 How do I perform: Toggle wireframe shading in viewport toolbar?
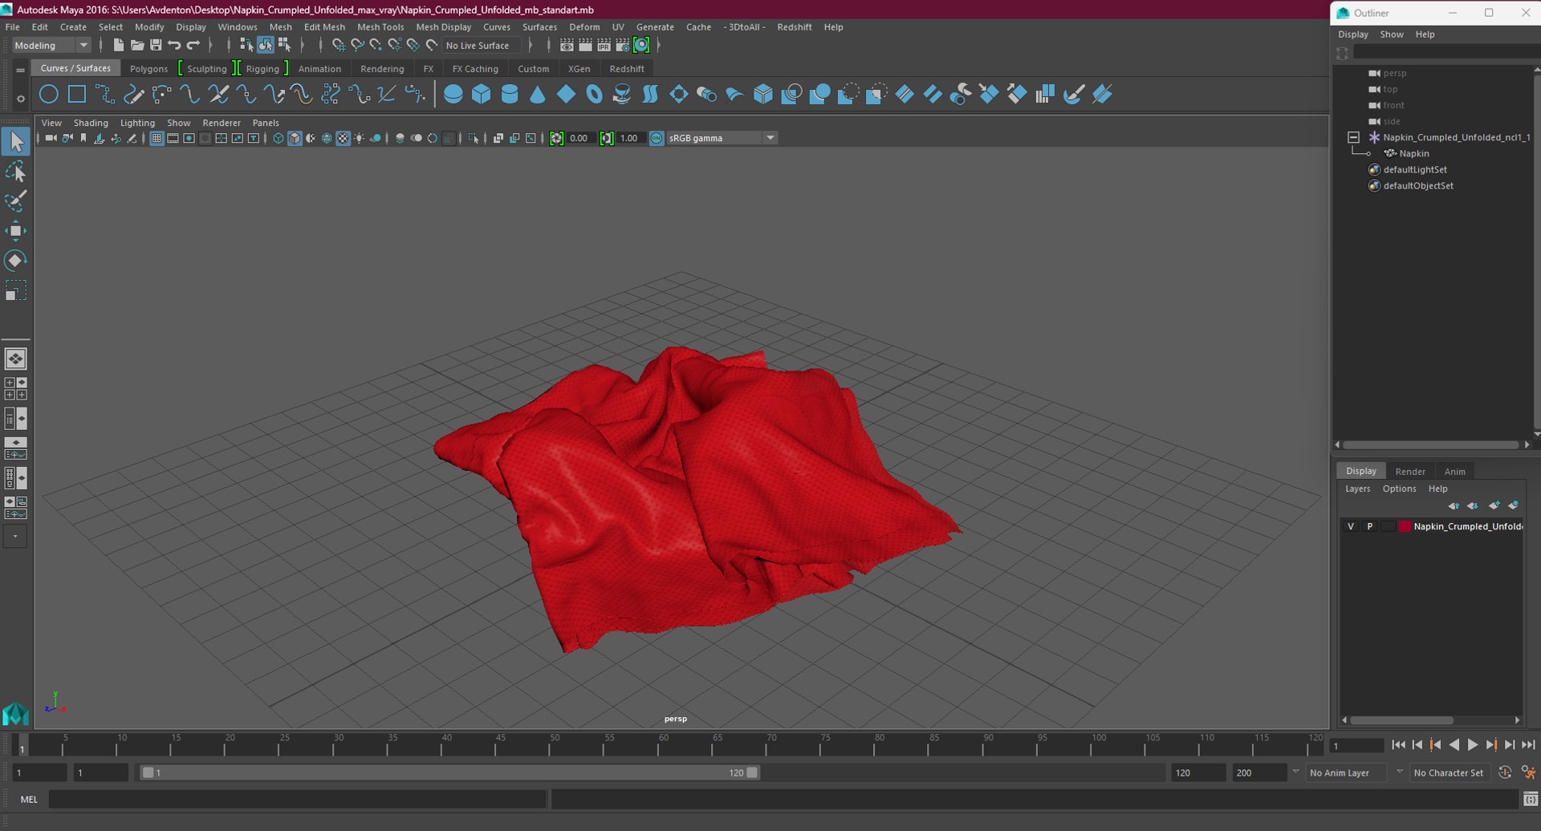[x=279, y=139]
